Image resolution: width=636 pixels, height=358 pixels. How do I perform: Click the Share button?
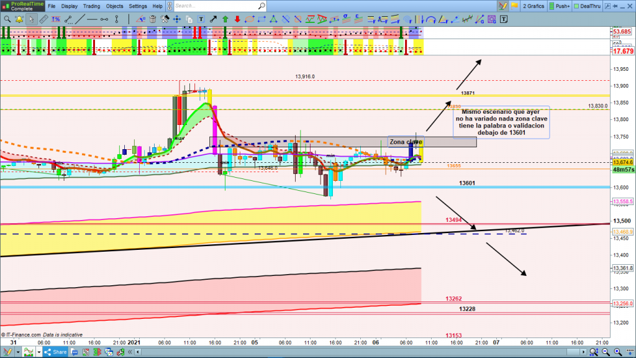point(55,352)
